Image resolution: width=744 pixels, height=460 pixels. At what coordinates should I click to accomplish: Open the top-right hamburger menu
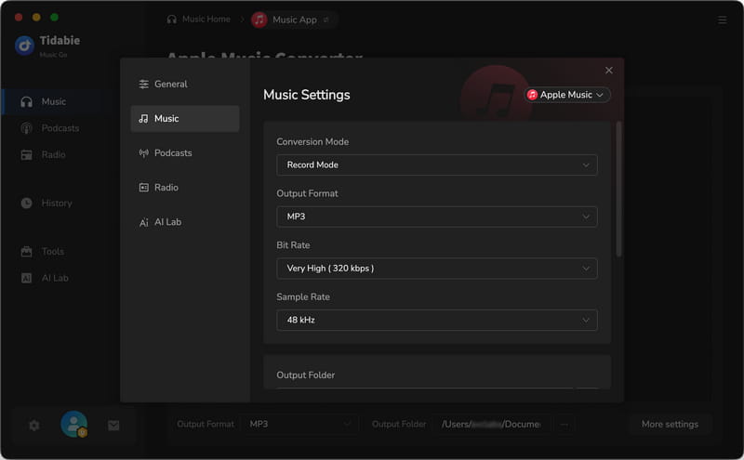722,20
